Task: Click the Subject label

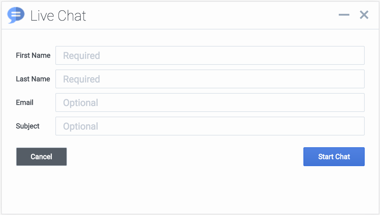Action: [x=28, y=126]
